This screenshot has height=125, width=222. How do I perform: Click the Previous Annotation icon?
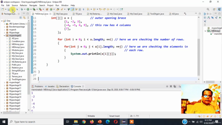pos(94,9)
